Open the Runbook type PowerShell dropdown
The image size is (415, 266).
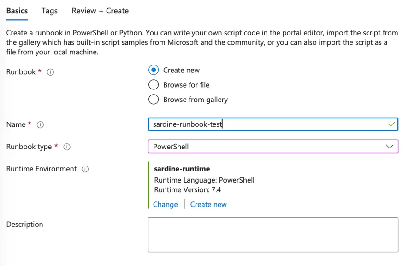(267, 147)
